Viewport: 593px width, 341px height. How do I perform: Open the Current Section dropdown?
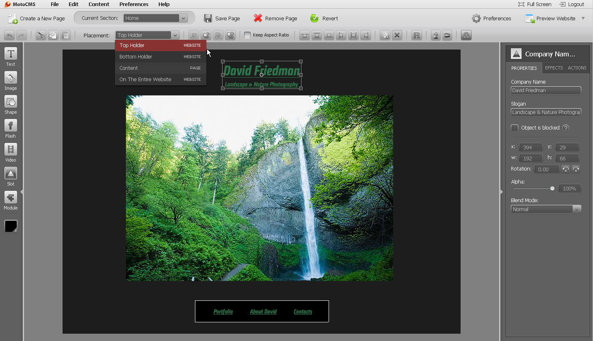[156, 18]
